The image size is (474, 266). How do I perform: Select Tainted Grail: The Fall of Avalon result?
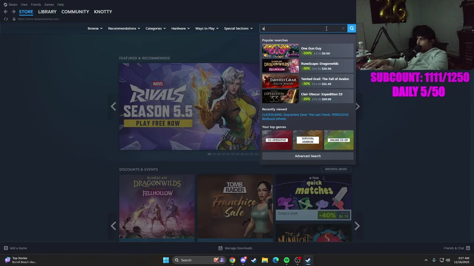click(x=308, y=81)
